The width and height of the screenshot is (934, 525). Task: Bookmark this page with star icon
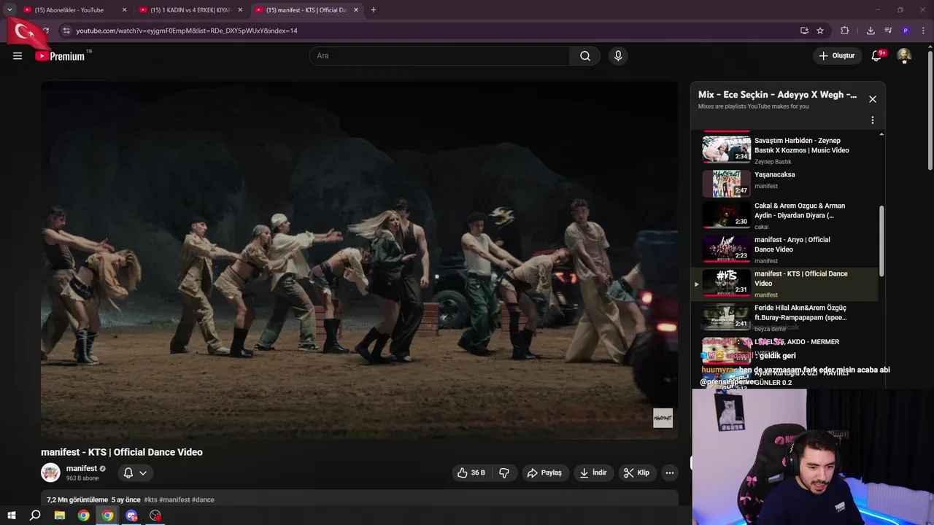(820, 31)
